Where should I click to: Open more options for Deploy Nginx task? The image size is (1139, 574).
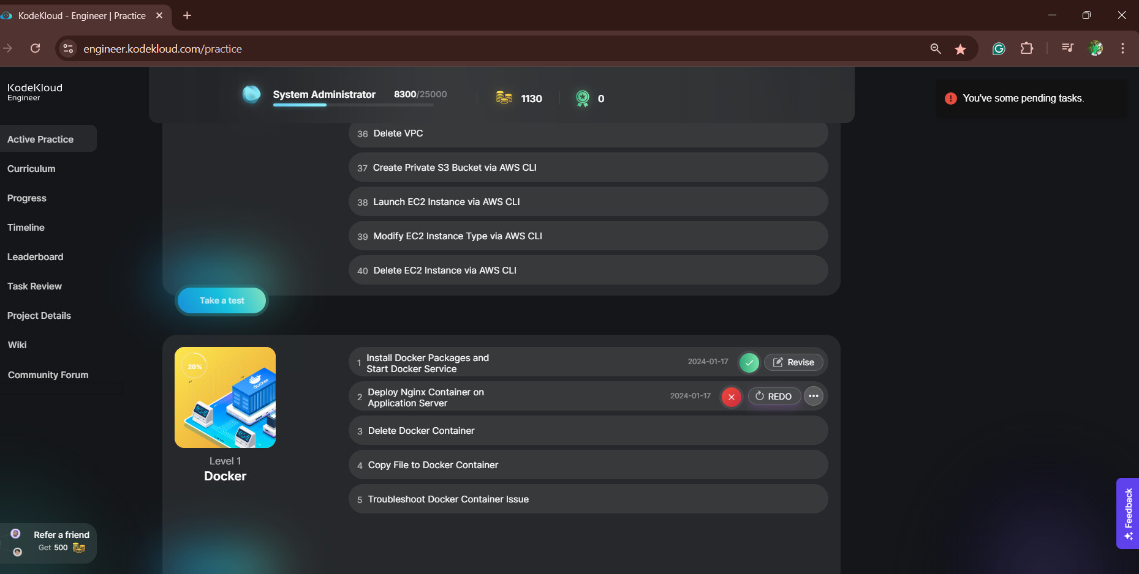click(x=814, y=396)
